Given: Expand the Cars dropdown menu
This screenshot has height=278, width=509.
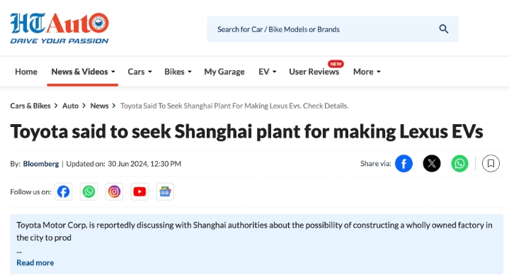Looking at the screenshot, I should tap(139, 72).
